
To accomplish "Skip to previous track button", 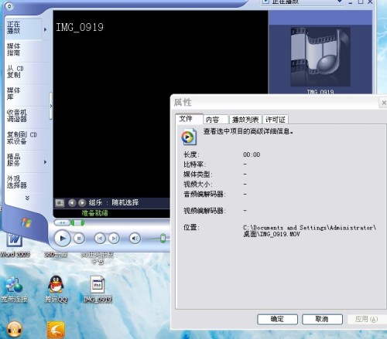I will 100,239.
